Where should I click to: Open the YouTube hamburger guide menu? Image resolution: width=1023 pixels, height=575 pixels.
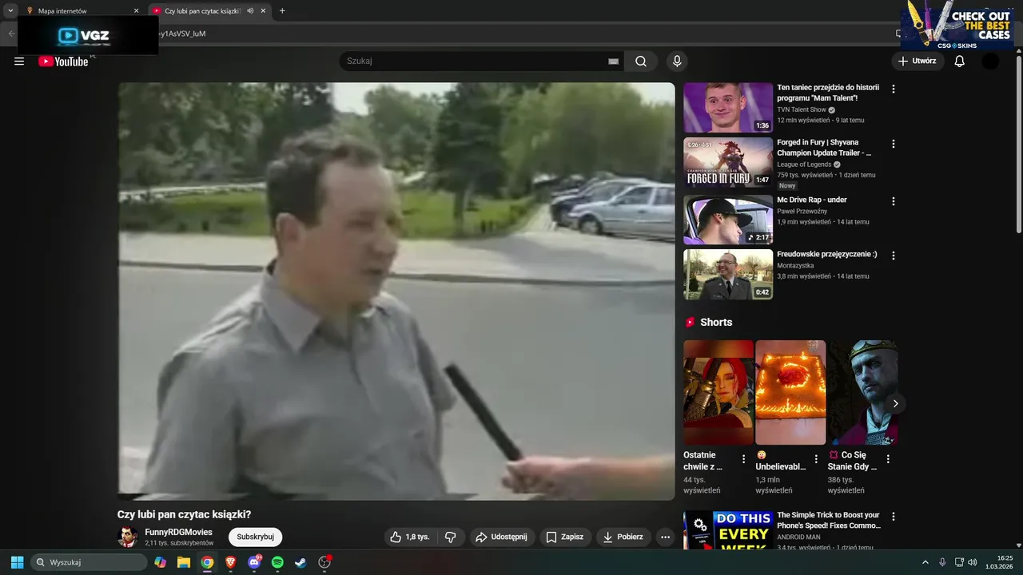[x=19, y=61]
